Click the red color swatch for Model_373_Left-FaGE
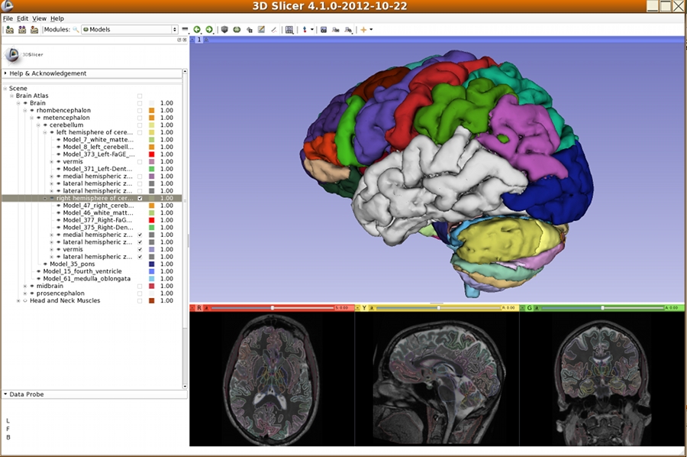This screenshot has width=687, height=457. pyautogui.click(x=151, y=154)
